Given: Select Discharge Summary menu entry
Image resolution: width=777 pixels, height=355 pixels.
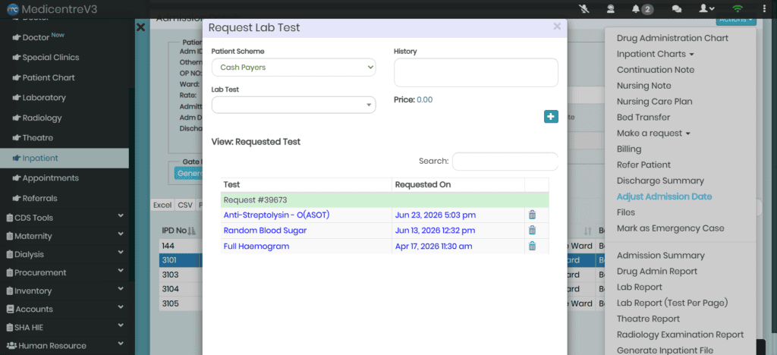Looking at the screenshot, I should (660, 181).
